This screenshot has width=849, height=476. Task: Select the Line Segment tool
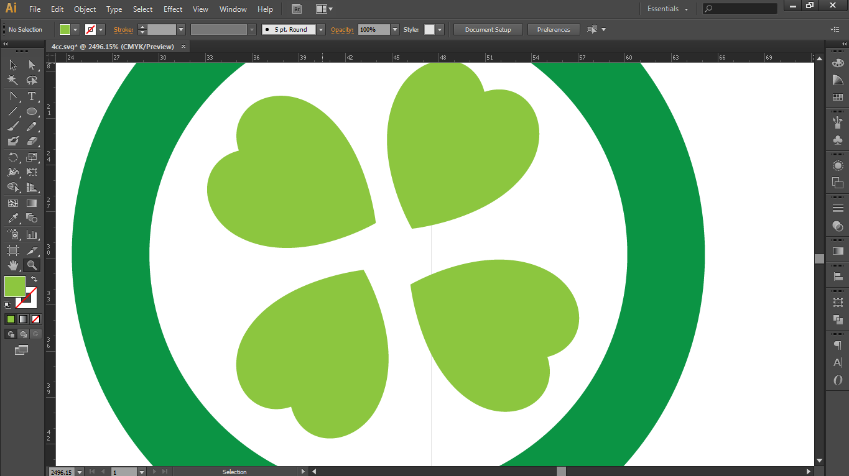coord(13,112)
